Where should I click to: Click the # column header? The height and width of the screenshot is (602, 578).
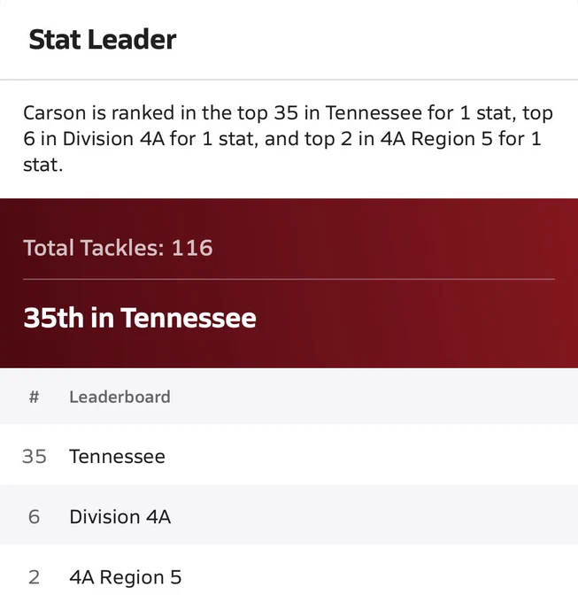pyautogui.click(x=34, y=397)
